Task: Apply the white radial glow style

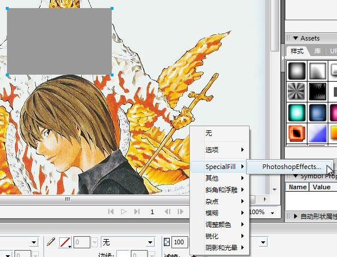Action: point(297,71)
